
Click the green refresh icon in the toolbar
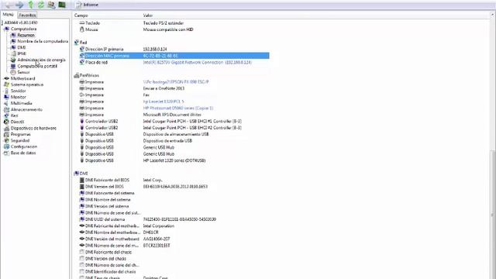(x=41, y=5)
